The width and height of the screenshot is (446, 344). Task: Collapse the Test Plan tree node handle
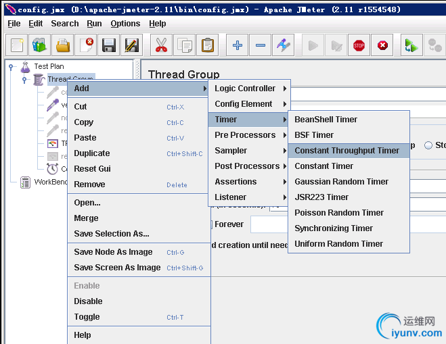click(x=11, y=67)
